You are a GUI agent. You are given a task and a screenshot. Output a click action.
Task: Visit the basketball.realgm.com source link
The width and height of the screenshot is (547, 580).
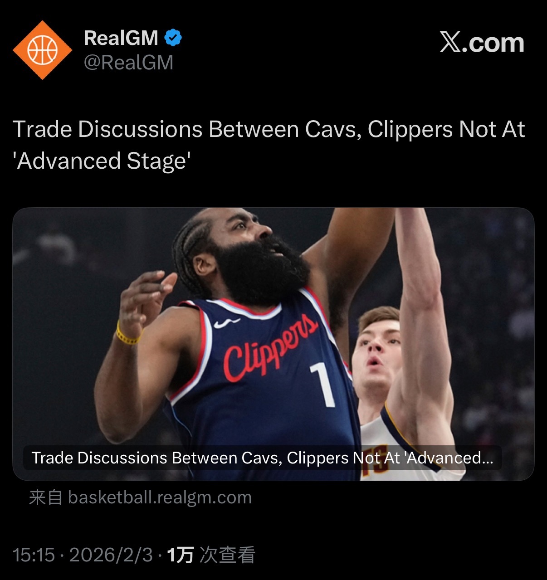point(160,497)
